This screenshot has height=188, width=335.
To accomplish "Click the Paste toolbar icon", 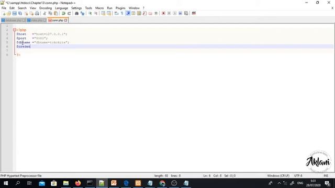I will [x=56, y=14].
